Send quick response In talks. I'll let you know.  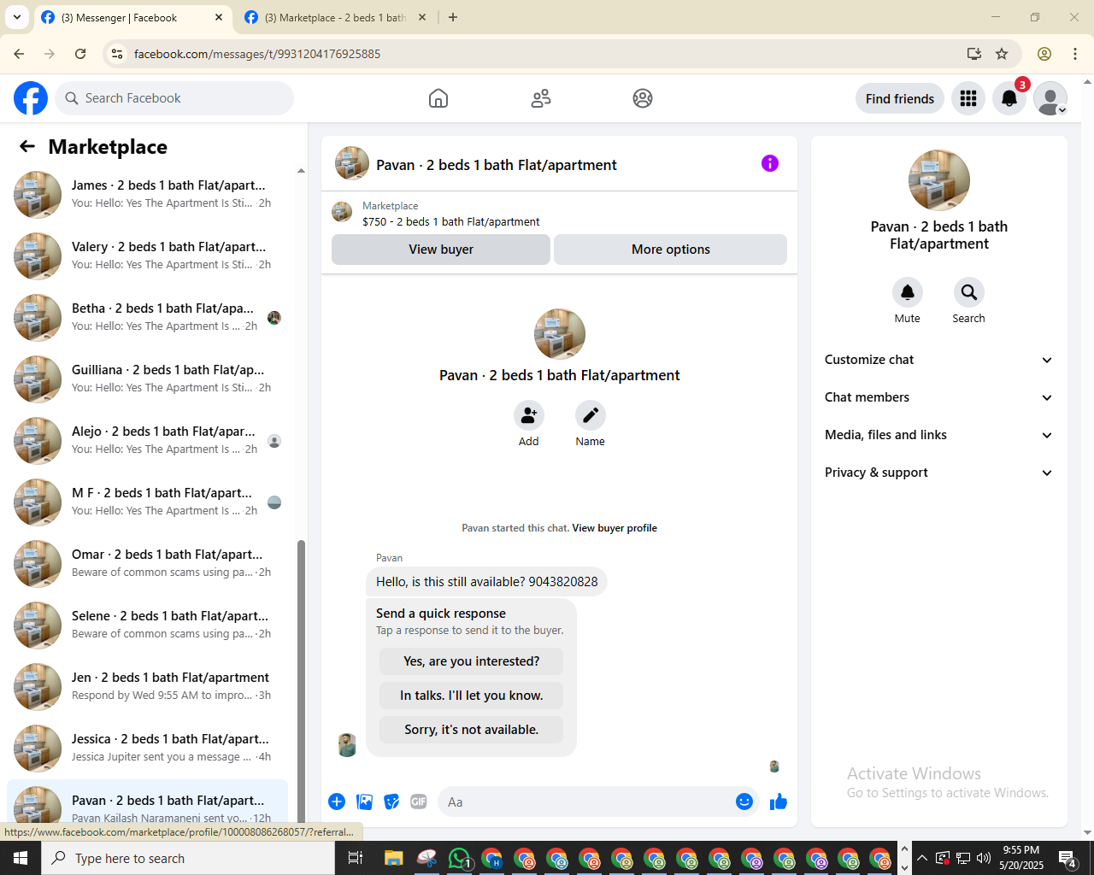point(472,696)
